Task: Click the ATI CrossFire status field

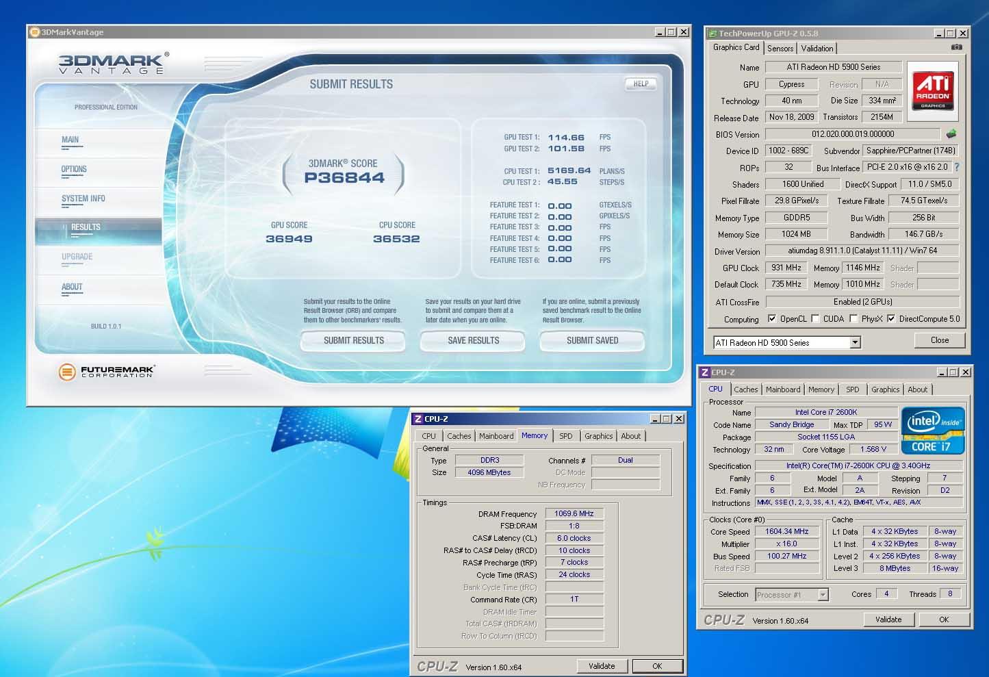Action: point(862,302)
